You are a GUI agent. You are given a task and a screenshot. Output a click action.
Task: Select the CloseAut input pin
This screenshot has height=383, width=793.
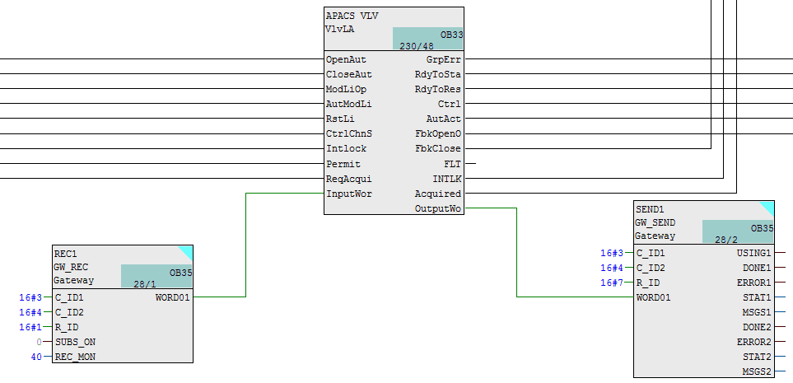[349, 74]
